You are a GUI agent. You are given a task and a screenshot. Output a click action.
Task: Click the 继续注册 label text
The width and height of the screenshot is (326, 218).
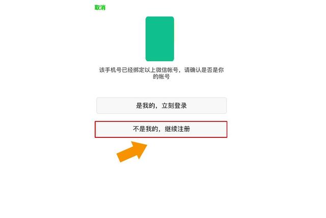point(177,129)
